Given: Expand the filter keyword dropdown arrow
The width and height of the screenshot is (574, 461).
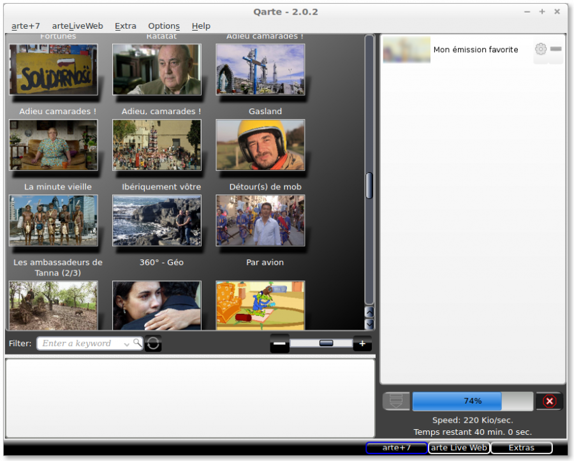Looking at the screenshot, I should 127,344.
